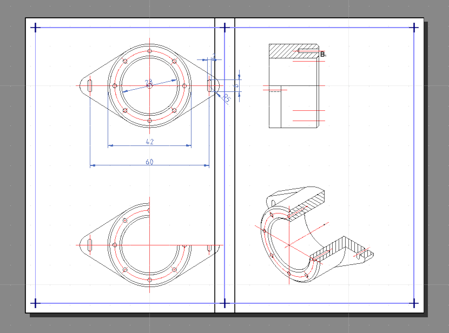
Task: Click the bottom bolt hole in top view
Action: tap(150, 121)
